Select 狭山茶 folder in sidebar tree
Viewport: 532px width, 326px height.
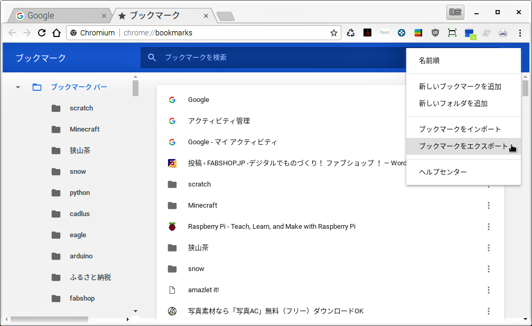click(80, 150)
